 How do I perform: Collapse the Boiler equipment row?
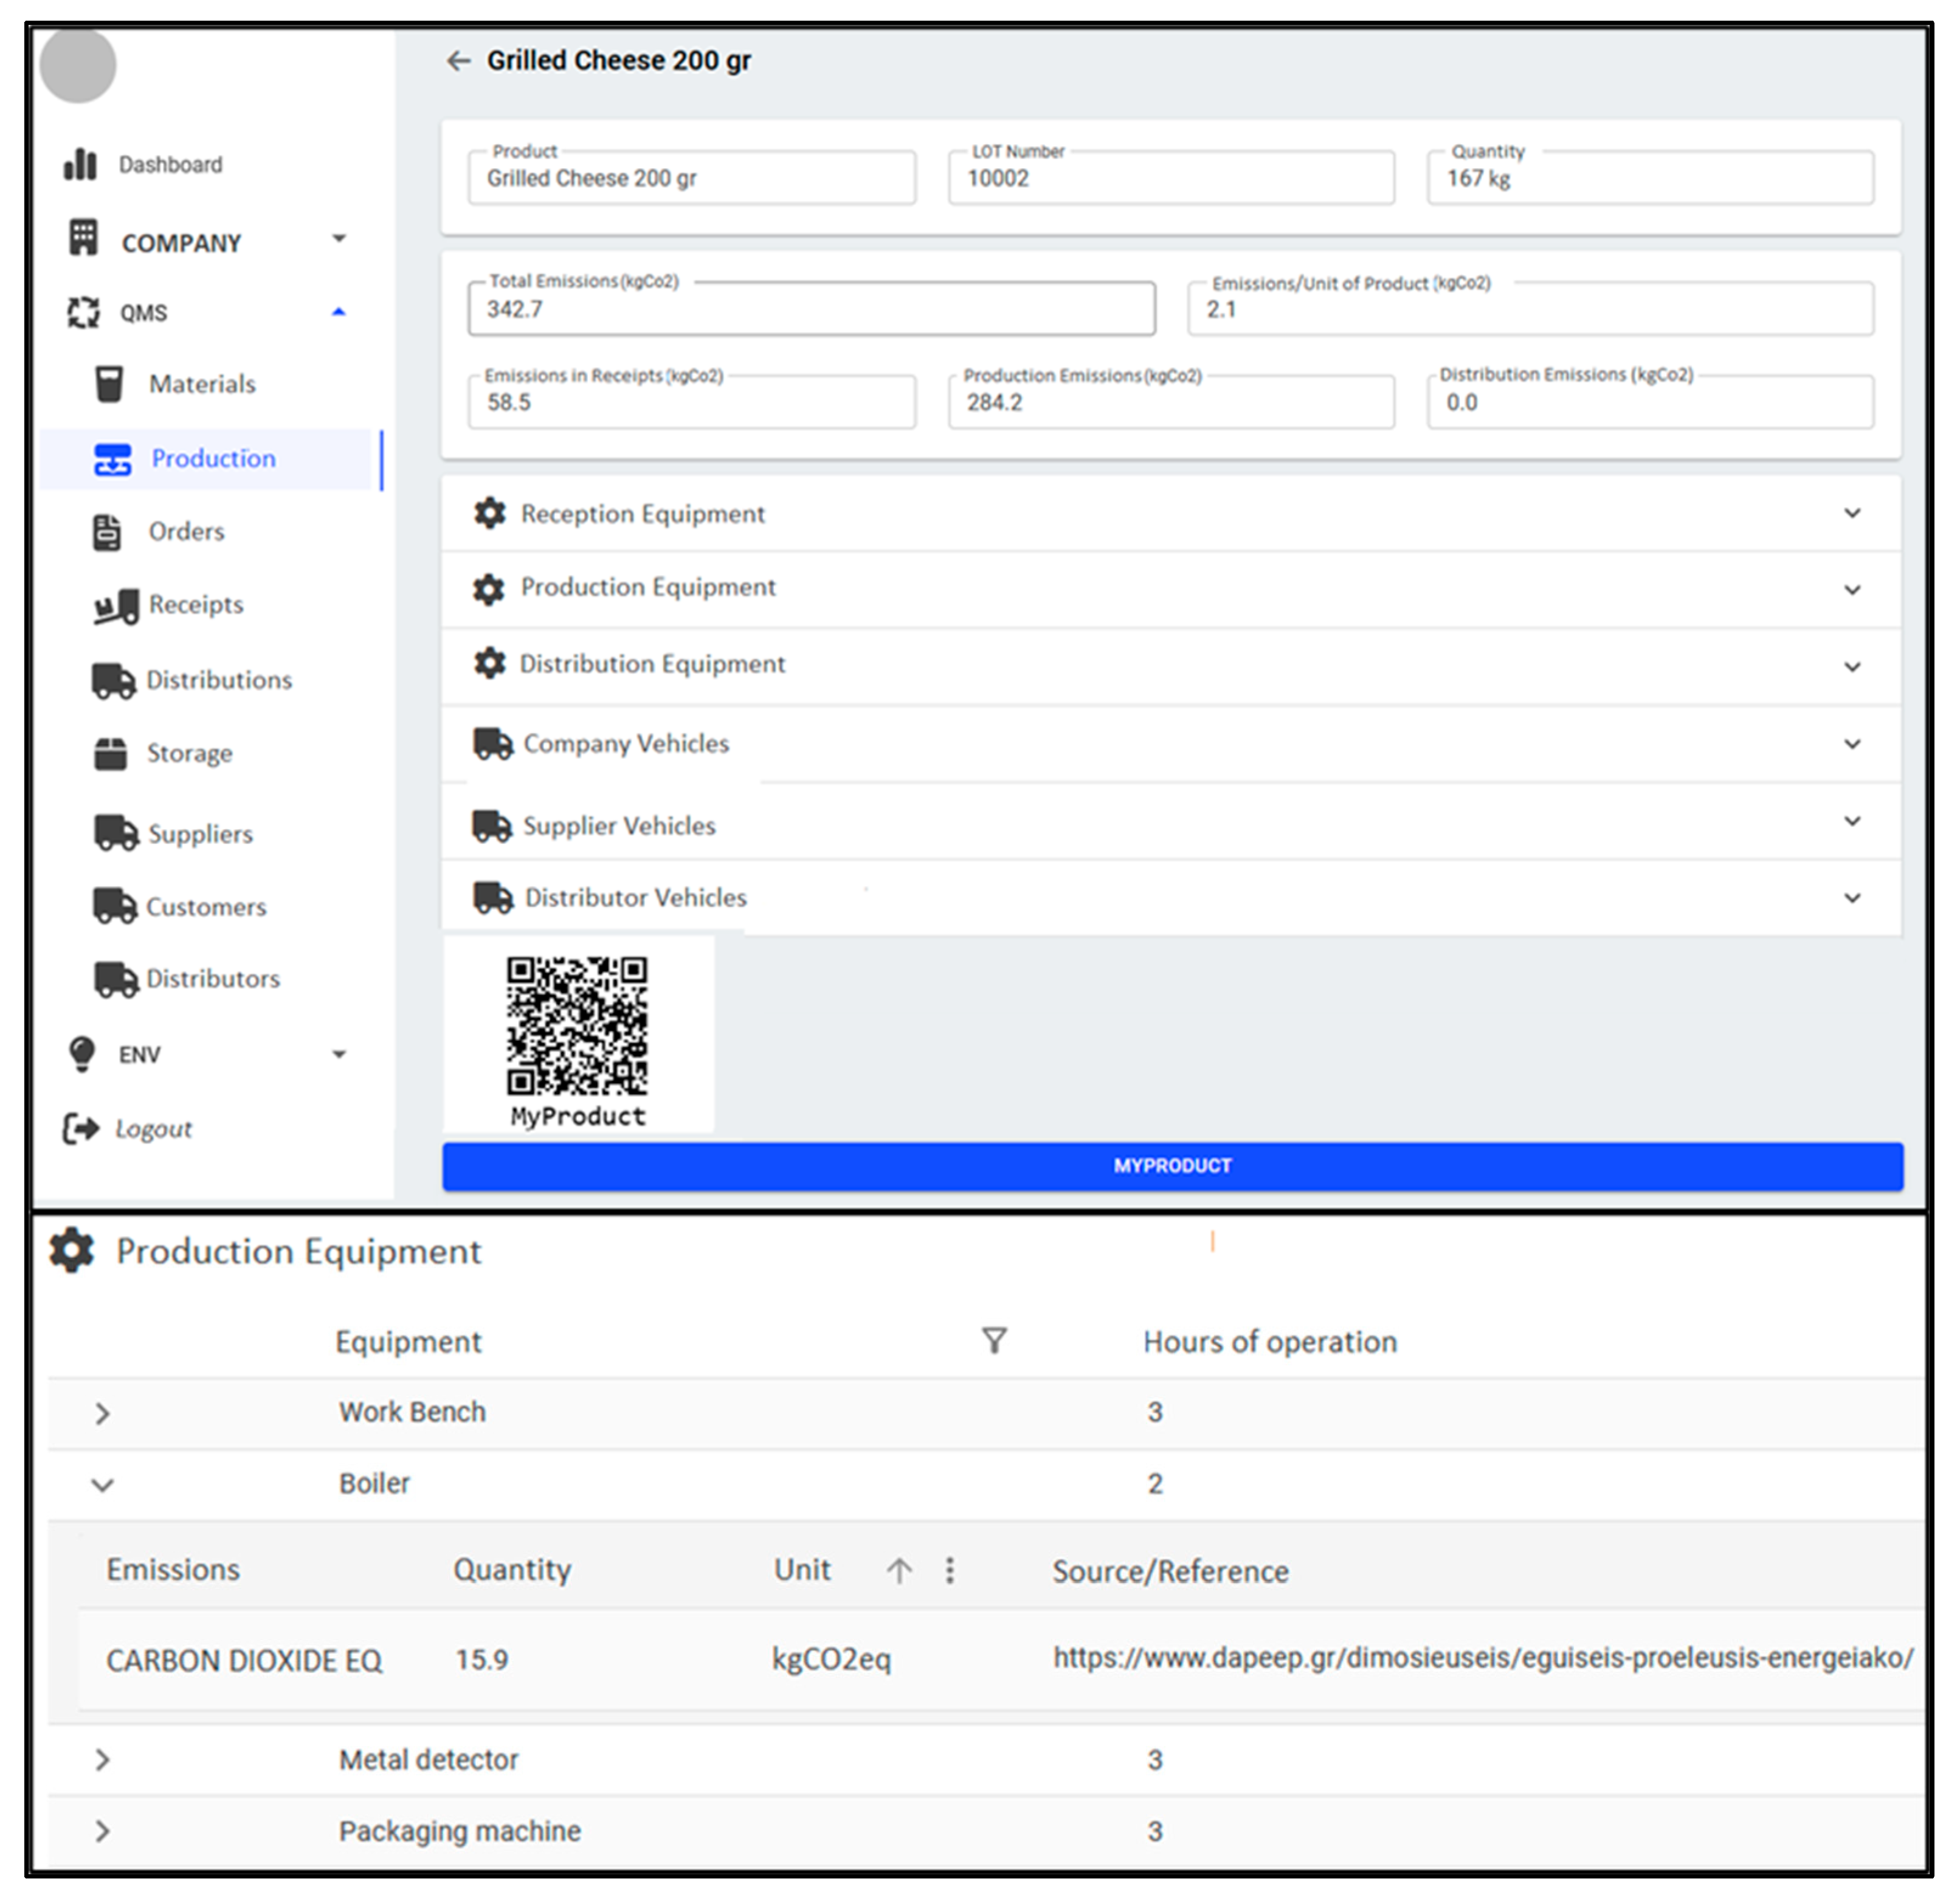(x=102, y=1484)
